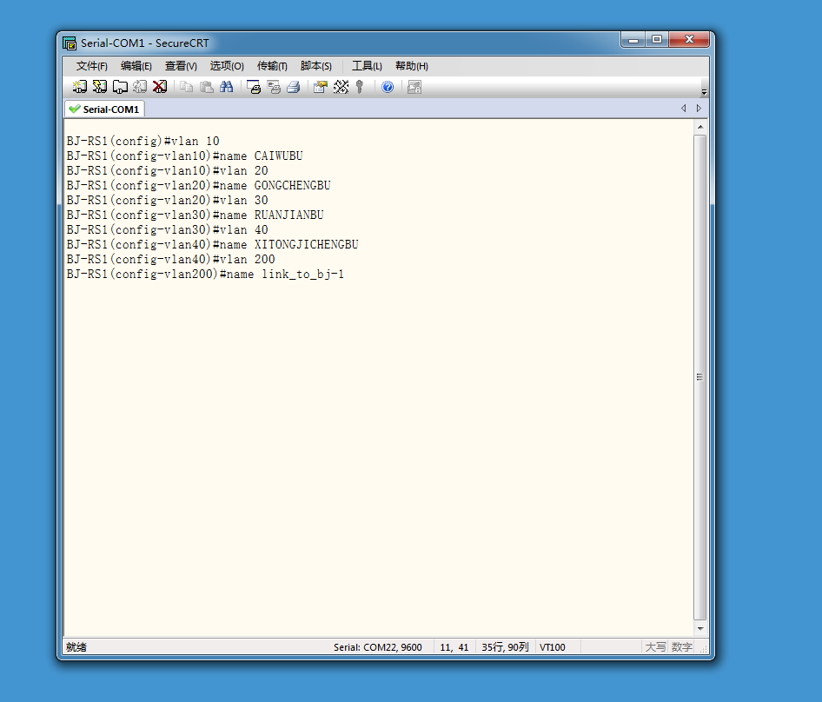Click the Disconnect red X icon
The height and width of the screenshot is (702, 822).
click(159, 87)
